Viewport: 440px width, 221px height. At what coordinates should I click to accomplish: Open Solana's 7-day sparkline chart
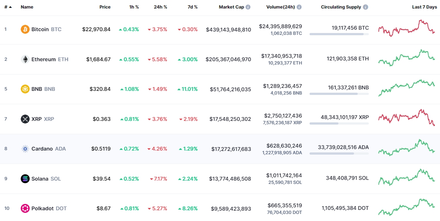(407, 177)
